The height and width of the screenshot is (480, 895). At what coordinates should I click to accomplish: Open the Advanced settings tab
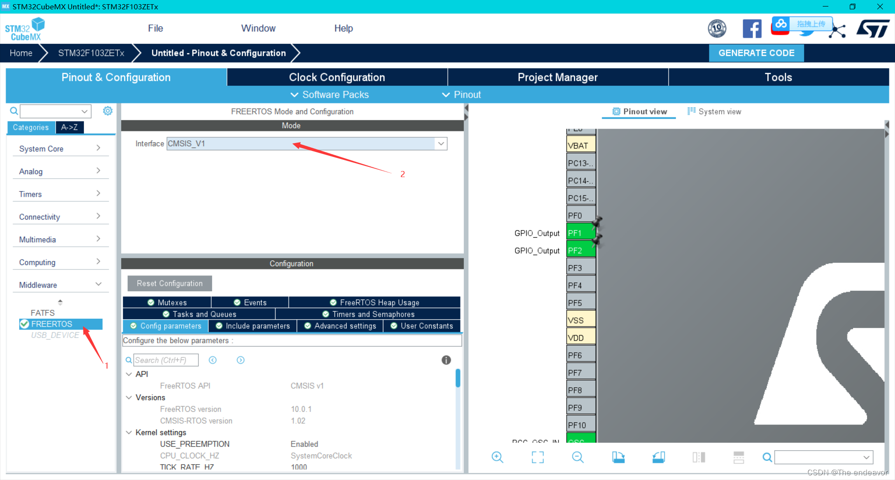pos(340,326)
